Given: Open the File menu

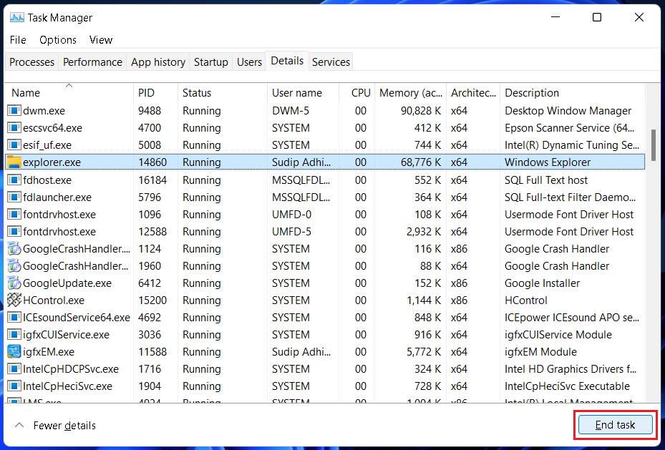Looking at the screenshot, I should [x=18, y=40].
